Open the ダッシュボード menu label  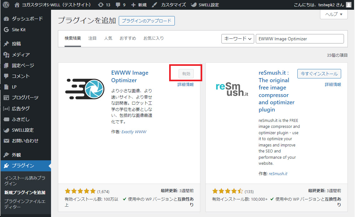point(27,19)
